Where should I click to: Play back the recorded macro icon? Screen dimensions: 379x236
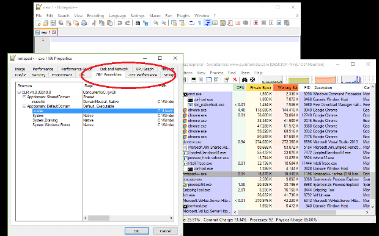click(271, 23)
